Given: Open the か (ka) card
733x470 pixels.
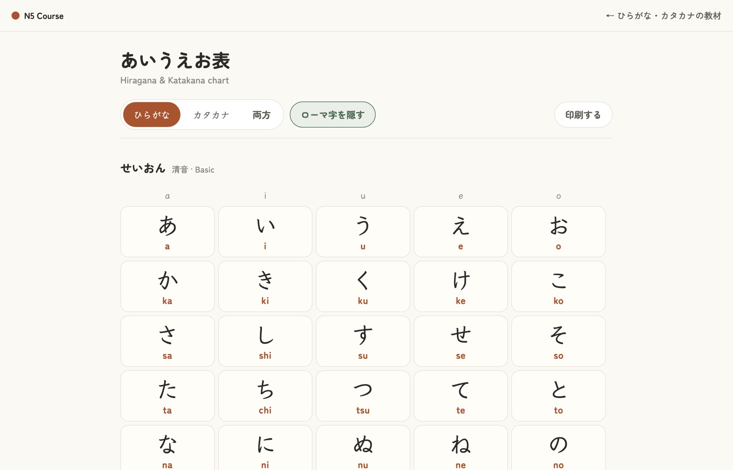Looking at the screenshot, I should pyautogui.click(x=167, y=287).
